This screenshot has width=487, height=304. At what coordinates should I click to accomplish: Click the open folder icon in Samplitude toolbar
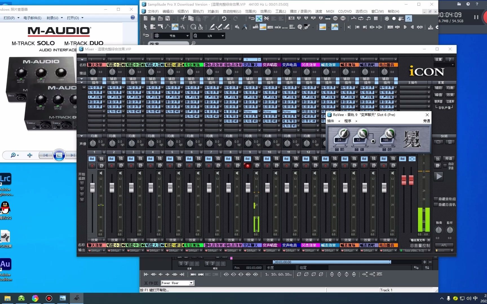(x=153, y=18)
